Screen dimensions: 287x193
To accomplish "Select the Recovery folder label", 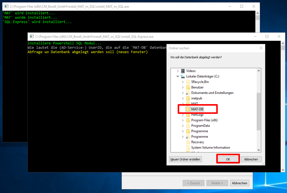I will (197, 142).
